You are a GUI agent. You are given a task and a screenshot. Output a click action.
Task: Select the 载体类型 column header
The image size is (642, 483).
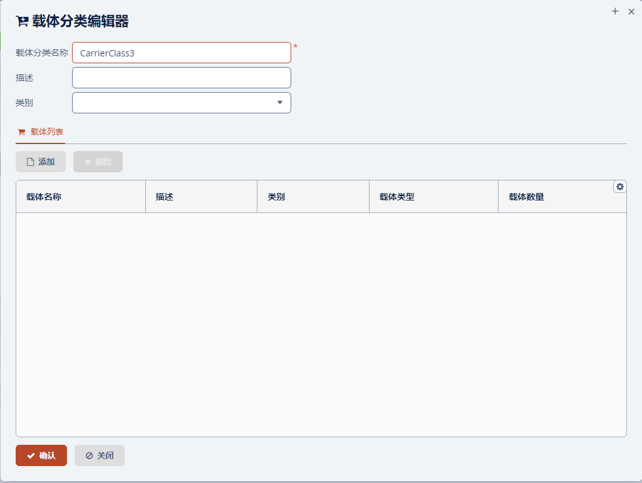tap(397, 197)
